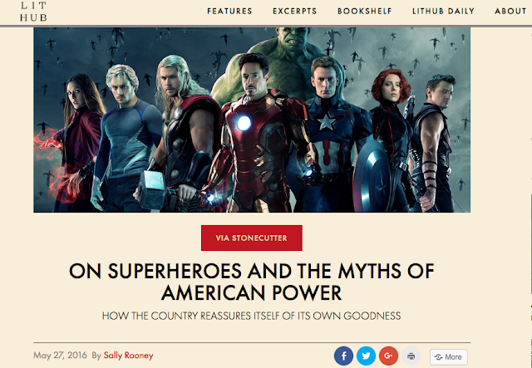This screenshot has height=368, width=532.
Task: Click the Avengers header image
Action: point(252,120)
